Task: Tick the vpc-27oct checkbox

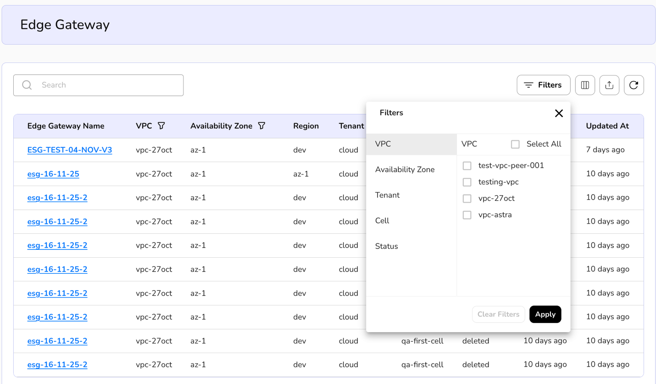Action: coord(467,198)
